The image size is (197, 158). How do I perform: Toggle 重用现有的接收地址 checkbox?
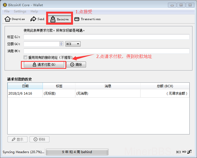tap(25, 57)
